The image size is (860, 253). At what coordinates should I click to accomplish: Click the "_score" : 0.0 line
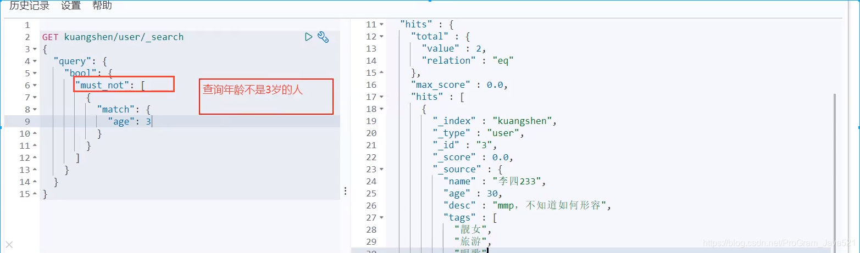click(473, 157)
